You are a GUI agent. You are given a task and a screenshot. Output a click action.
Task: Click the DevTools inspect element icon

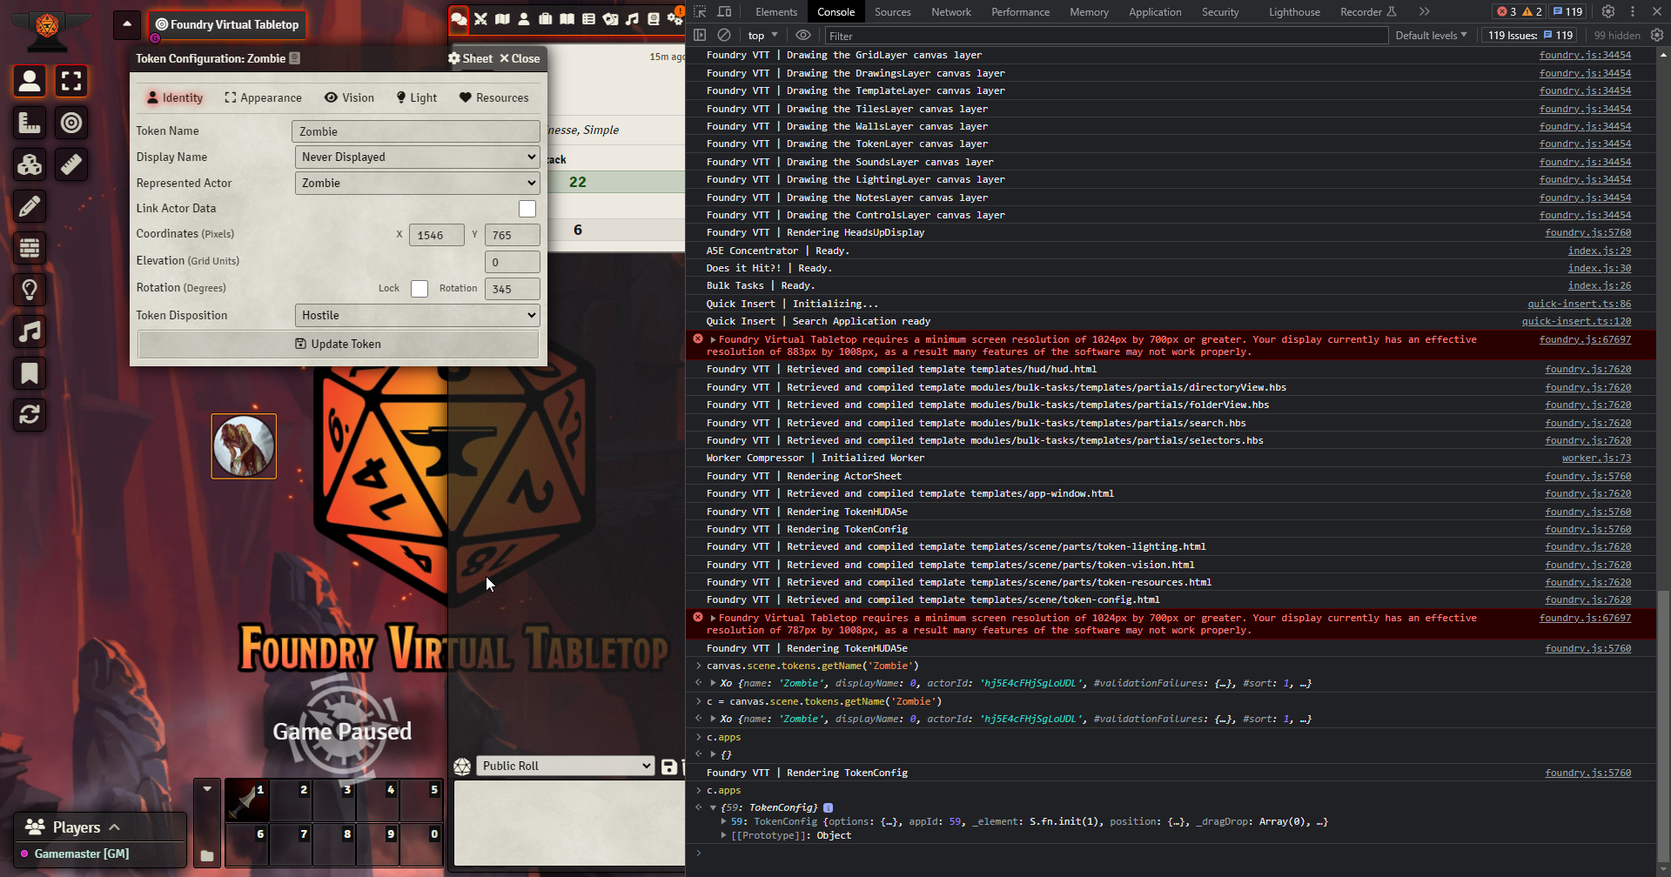pos(701,11)
